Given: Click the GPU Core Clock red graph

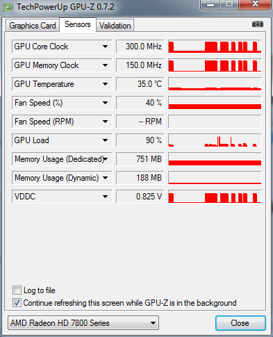Looking at the screenshot, I should pyautogui.click(x=215, y=47).
